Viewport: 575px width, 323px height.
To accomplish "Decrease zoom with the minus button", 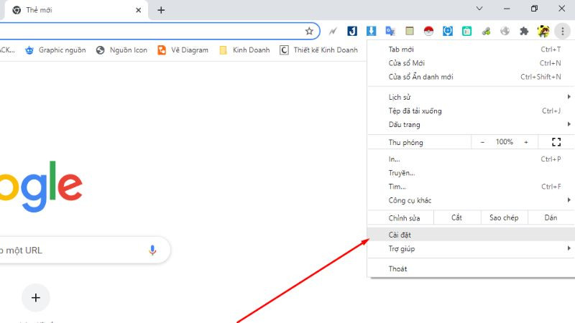I will point(482,142).
